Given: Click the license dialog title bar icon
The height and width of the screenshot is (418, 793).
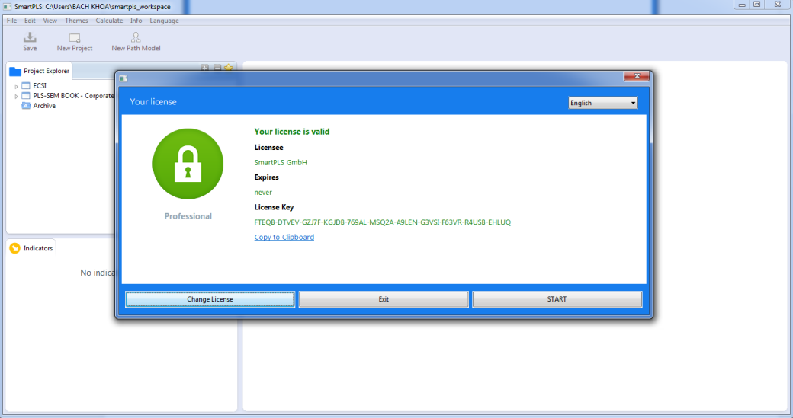Looking at the screenshot, I should pos(124,78).
